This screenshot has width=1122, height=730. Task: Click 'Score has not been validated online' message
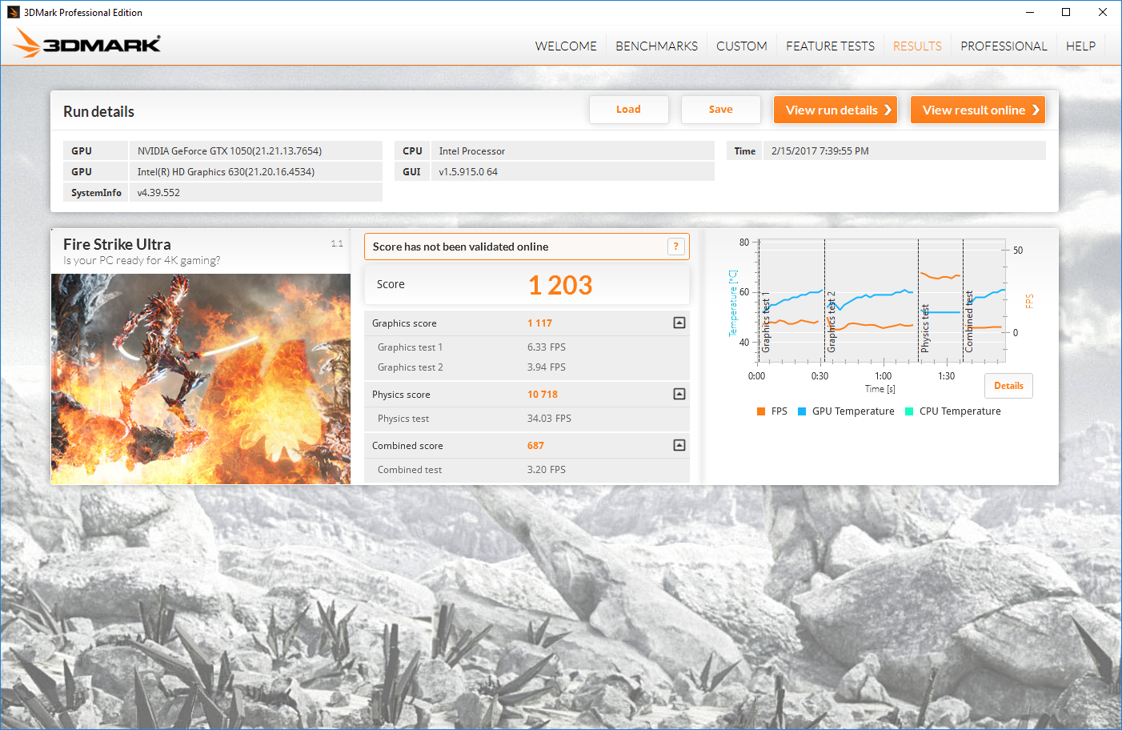(x=460, y=247)
